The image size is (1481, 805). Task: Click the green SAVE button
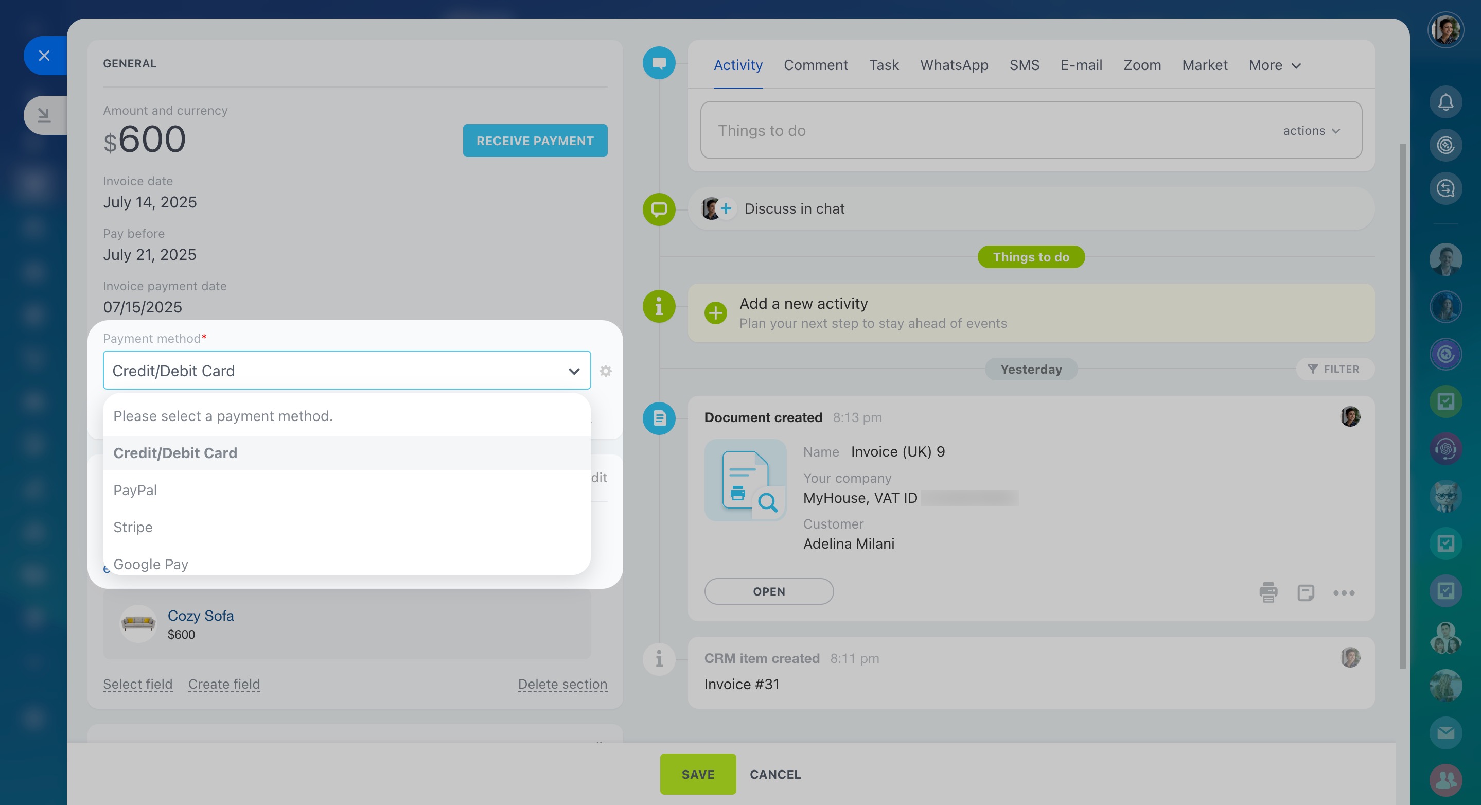[697, 774]
